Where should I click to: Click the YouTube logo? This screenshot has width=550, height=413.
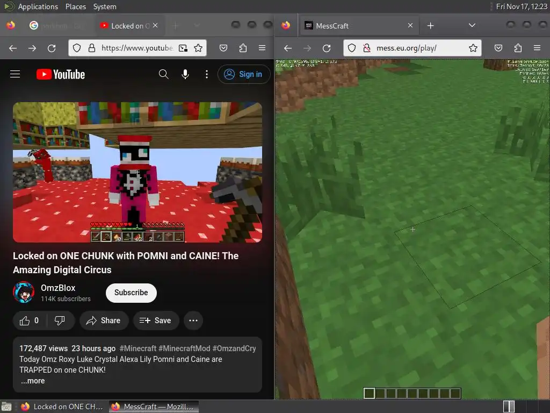pos(61,74)
